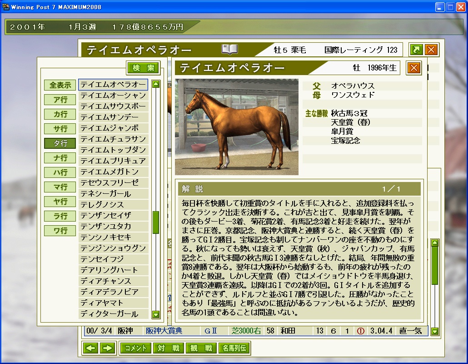Close the horse encyclopedia detail panel

coord(413,68)
